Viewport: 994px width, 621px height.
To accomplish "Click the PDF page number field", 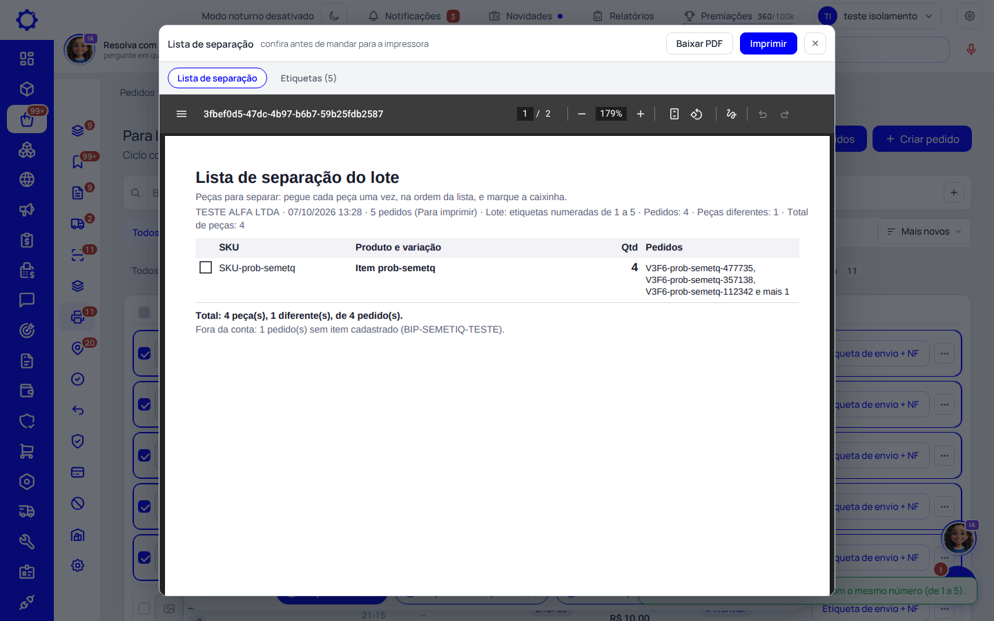I will coord(525,114).
